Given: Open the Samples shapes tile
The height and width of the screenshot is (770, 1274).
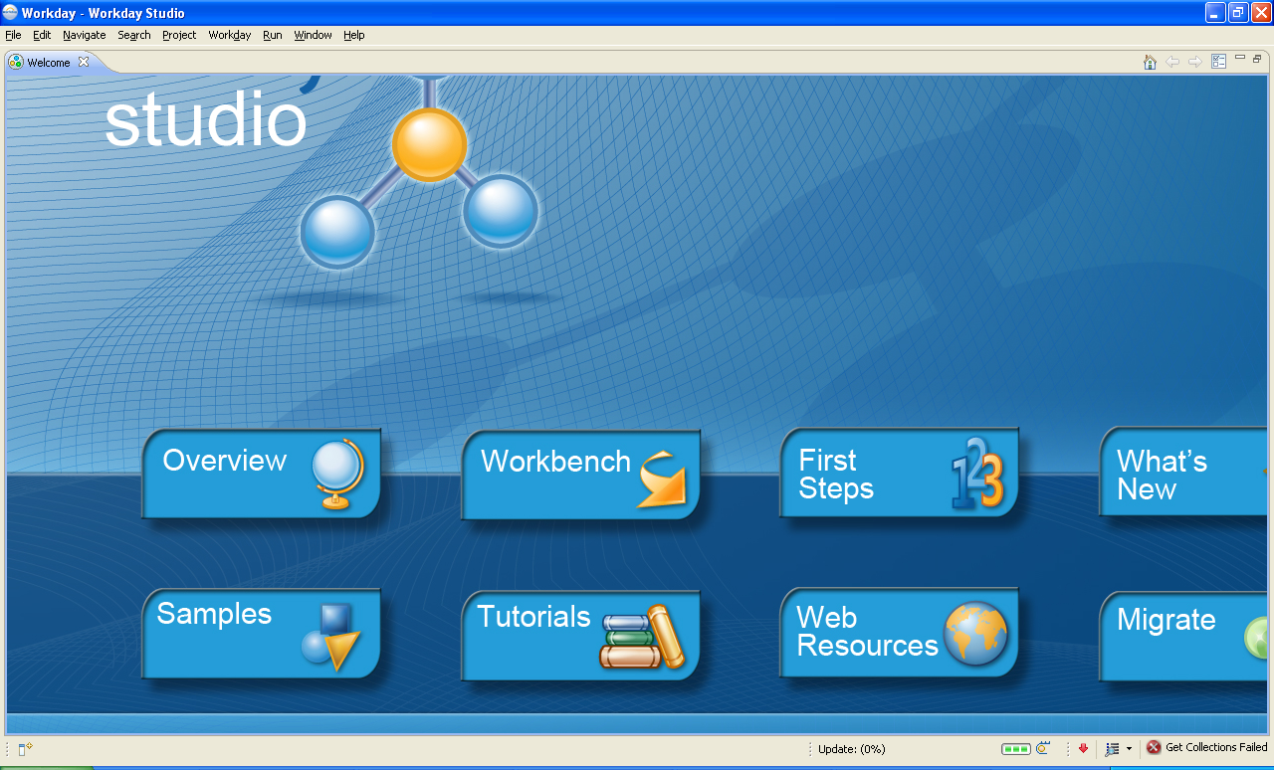Looking at the screenshot, I should (261, 634).
